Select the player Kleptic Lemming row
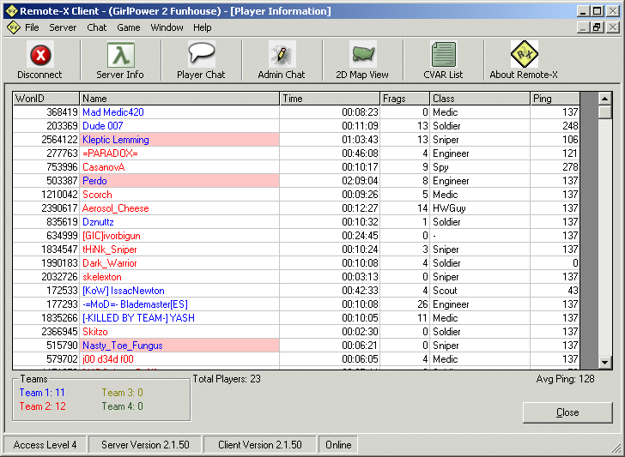 pos(116,140)
